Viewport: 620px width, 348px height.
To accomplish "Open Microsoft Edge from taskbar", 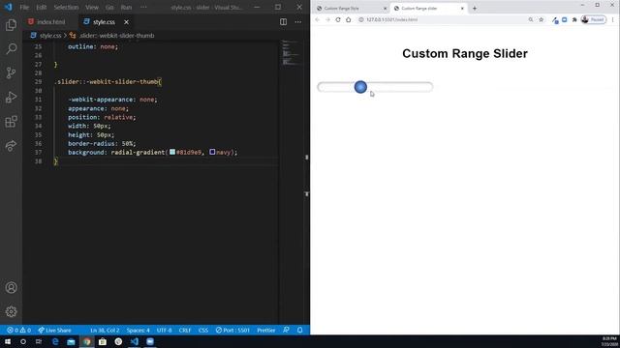I will point(55,341).
